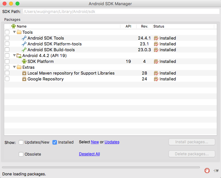The width and height of the screenshot is (221, 178).
Task: Collapse the Android 4.4.2 (API 19) group
Action: coord(14,55)
